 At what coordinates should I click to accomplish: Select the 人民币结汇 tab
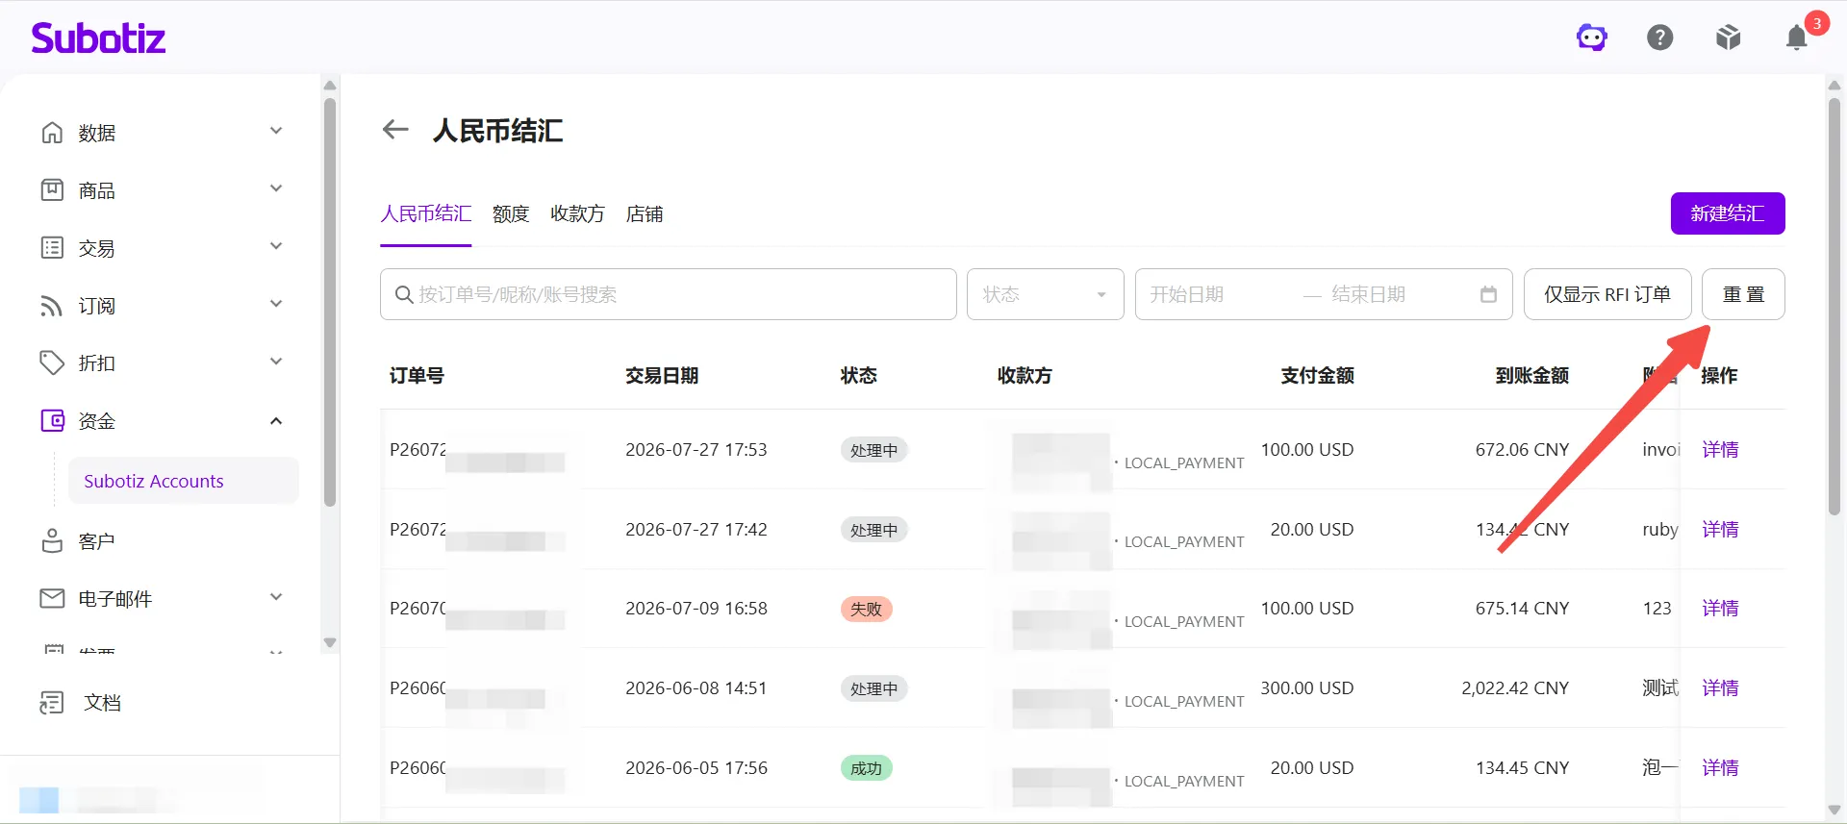click(x=425, y=213)
